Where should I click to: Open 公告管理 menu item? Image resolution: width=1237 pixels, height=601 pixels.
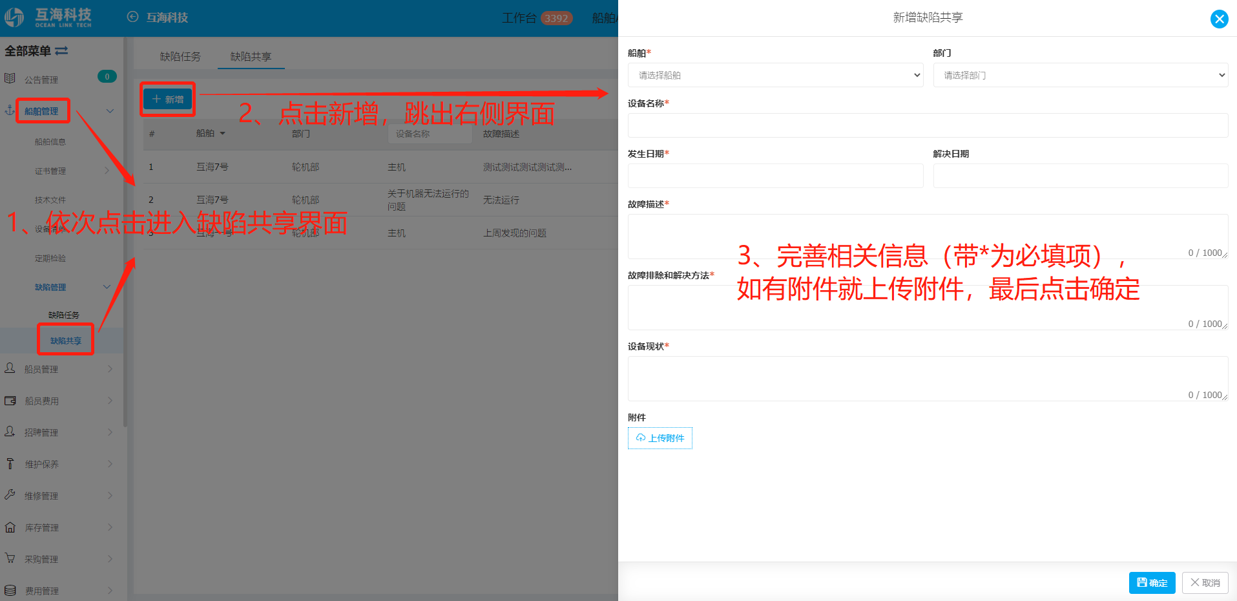[x=41, y=79]
